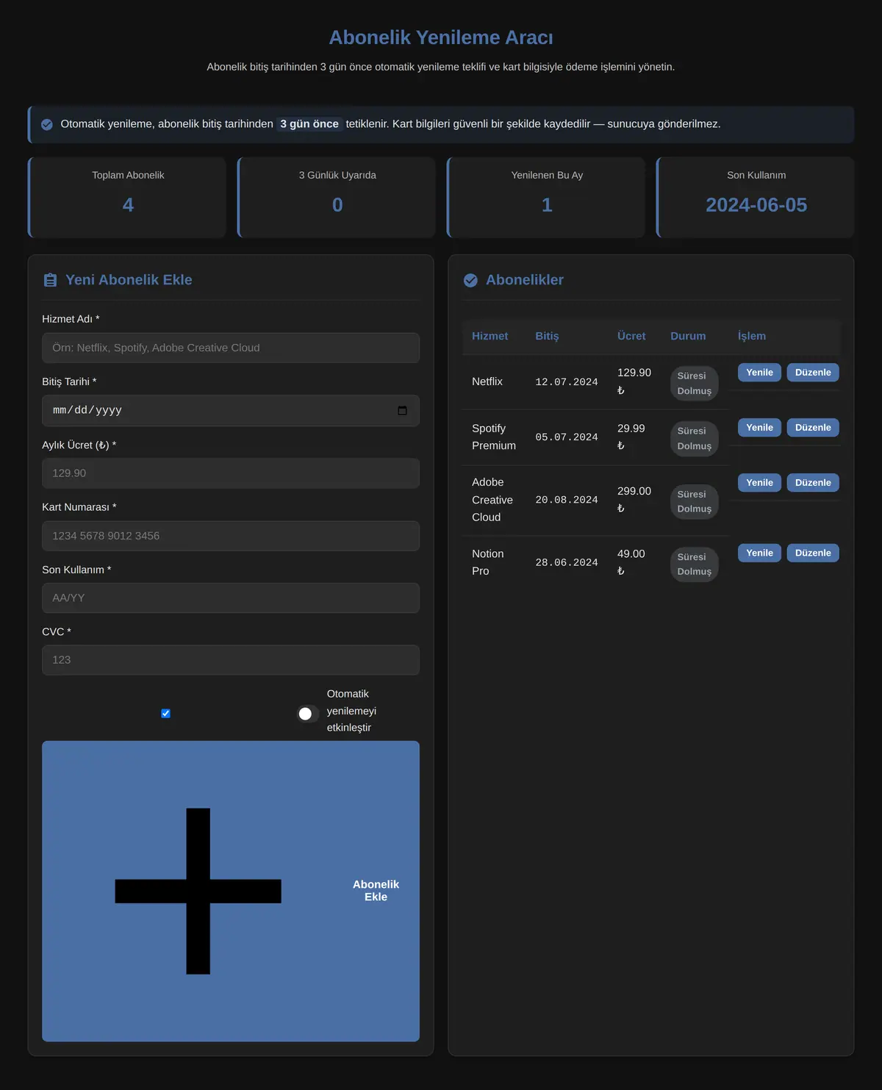This screenshot has width=882, height=1090.
Task: Click the Hizmet column header
Action: pyautogui.click(x=490, y=336)
